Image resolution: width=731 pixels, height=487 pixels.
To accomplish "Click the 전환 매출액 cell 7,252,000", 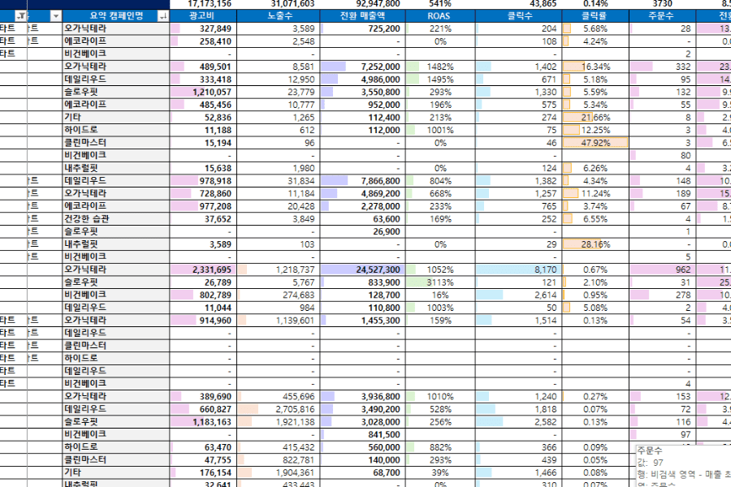I will coord(363,67).
